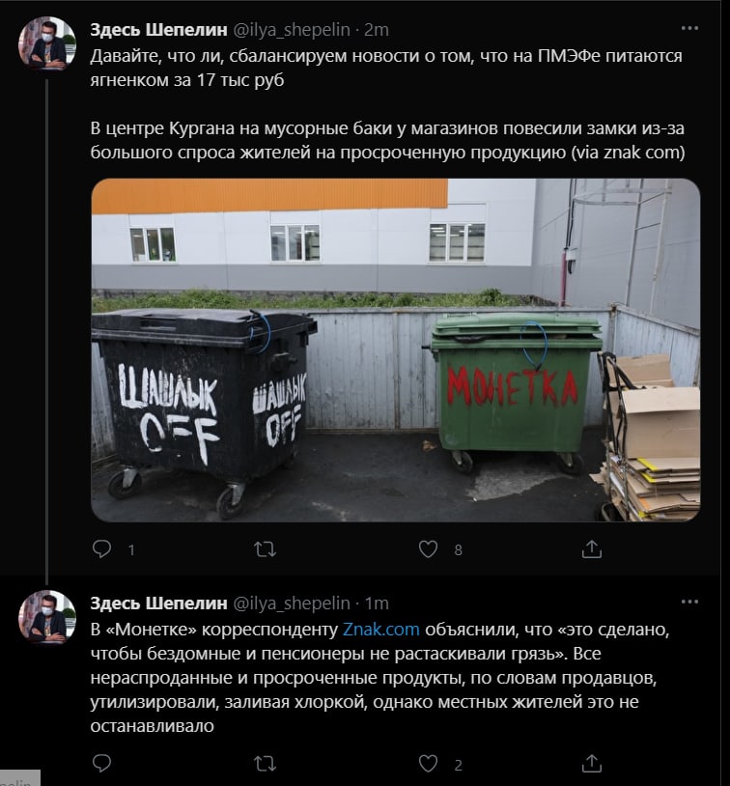The height and width of the screenshot is (786, 730).
Task: Reply to the second tweet about Монетка
Action: [101, 763]
